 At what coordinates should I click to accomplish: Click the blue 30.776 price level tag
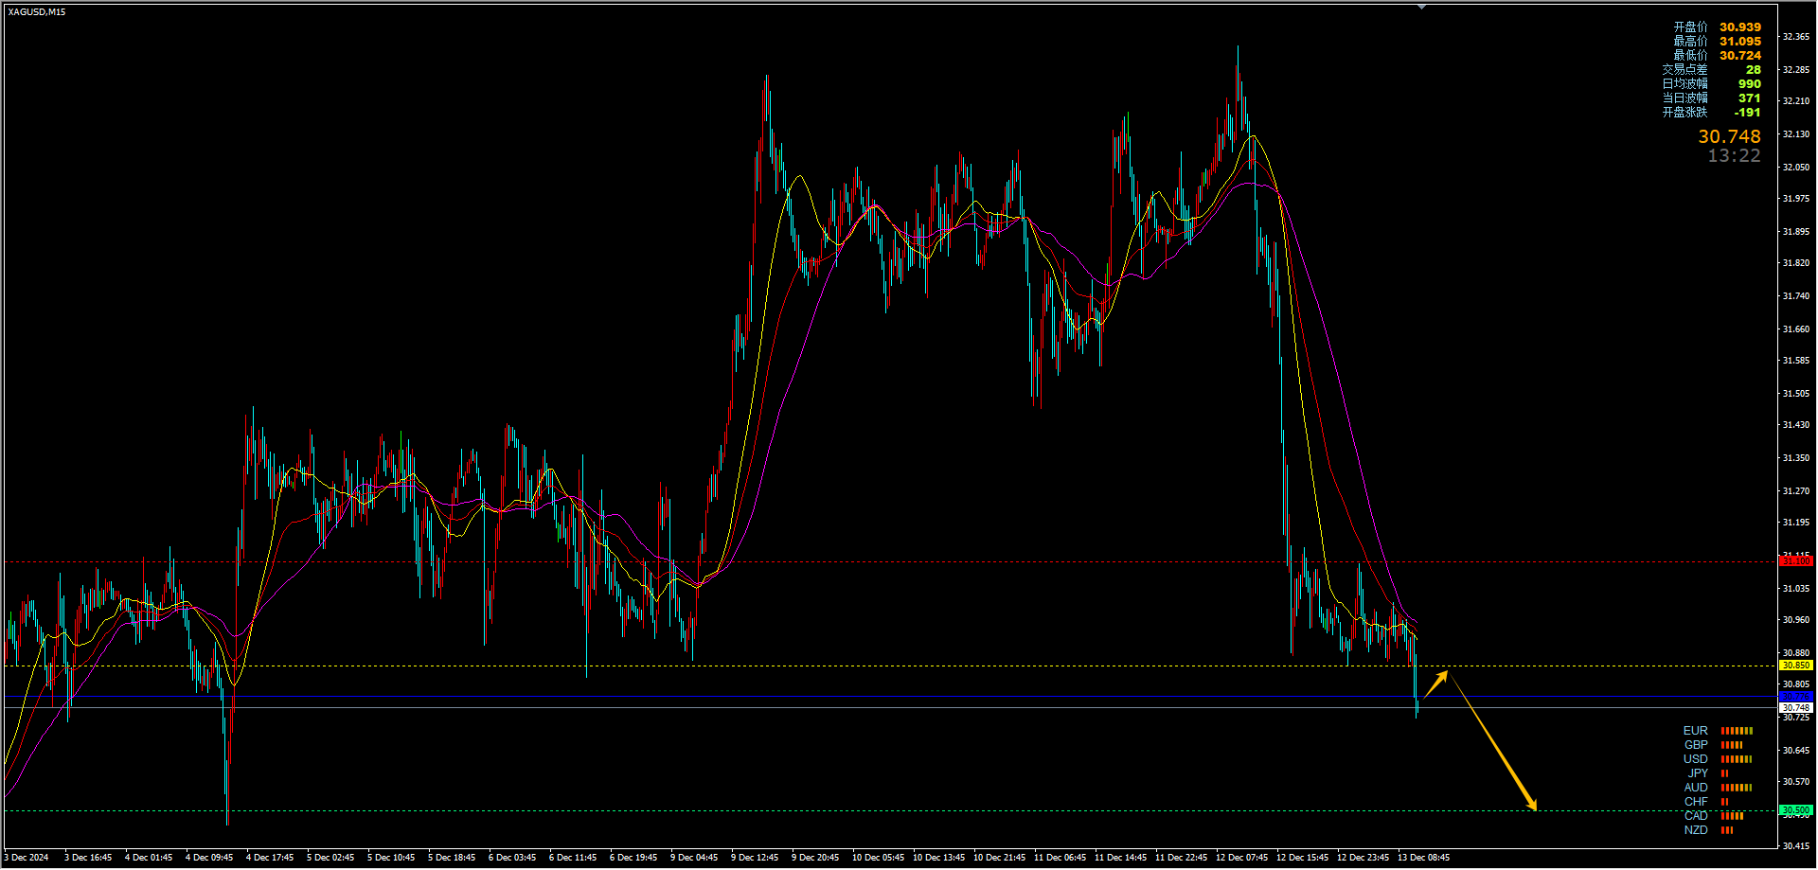click(x=1796, y=697)
